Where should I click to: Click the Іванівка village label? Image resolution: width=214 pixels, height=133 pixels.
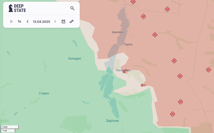pyautogui.click(x=118, y=32)
